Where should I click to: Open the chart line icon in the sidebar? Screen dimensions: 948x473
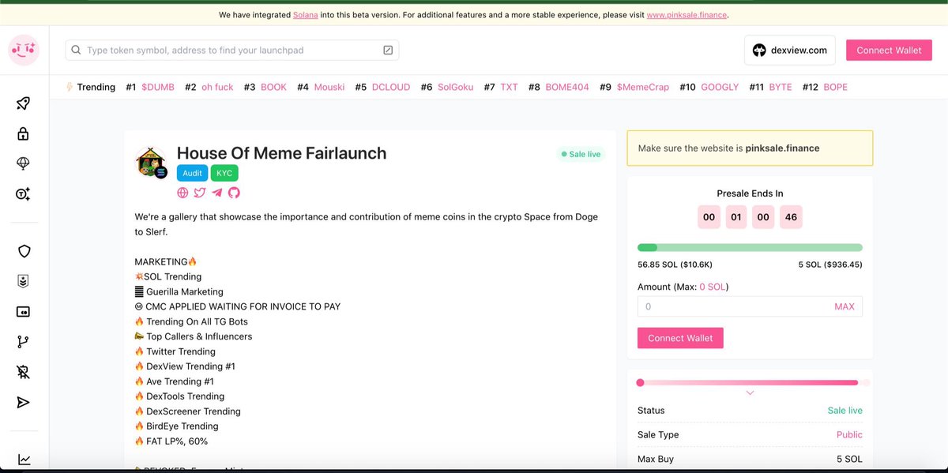coord(24,460)
